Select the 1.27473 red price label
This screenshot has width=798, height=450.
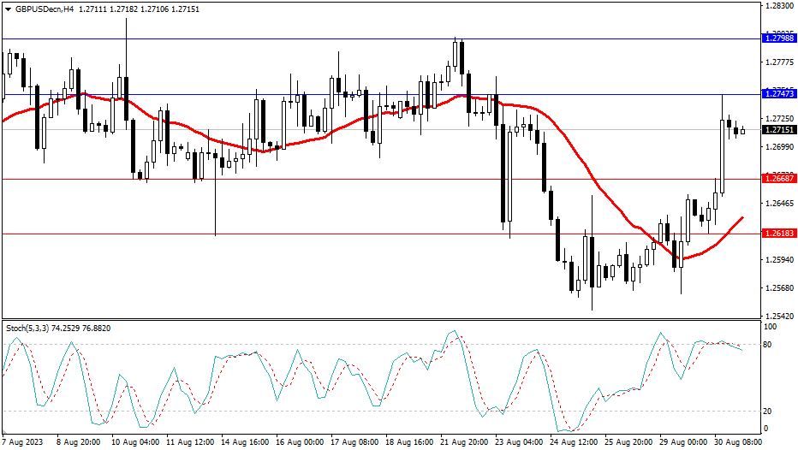click(x=778, y=93)
